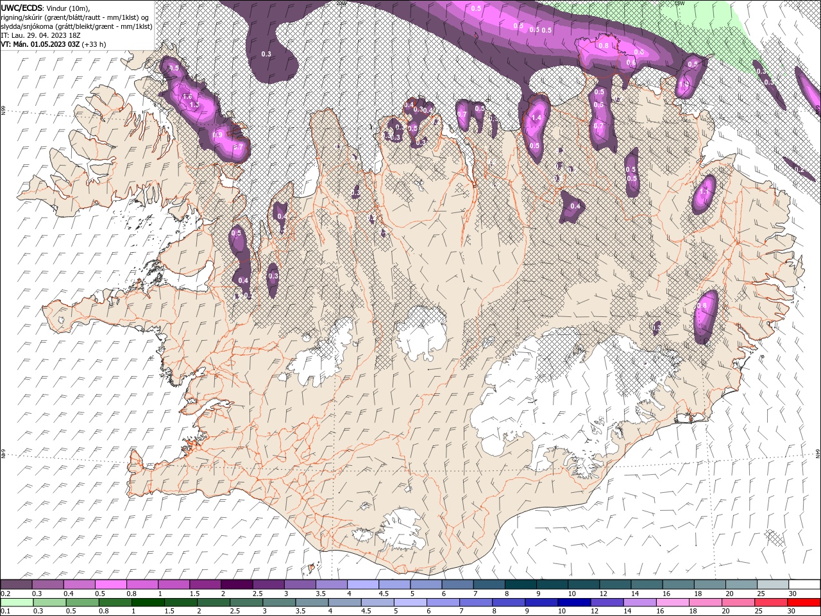
Task: Pick the light violet 14 swatch in the lower rain legend
Action: (x=640, y=603)
